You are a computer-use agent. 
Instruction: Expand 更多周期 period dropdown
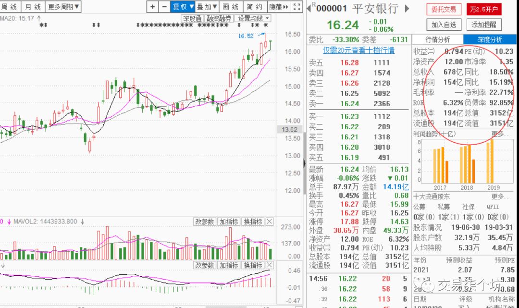(x=63, y=7)
